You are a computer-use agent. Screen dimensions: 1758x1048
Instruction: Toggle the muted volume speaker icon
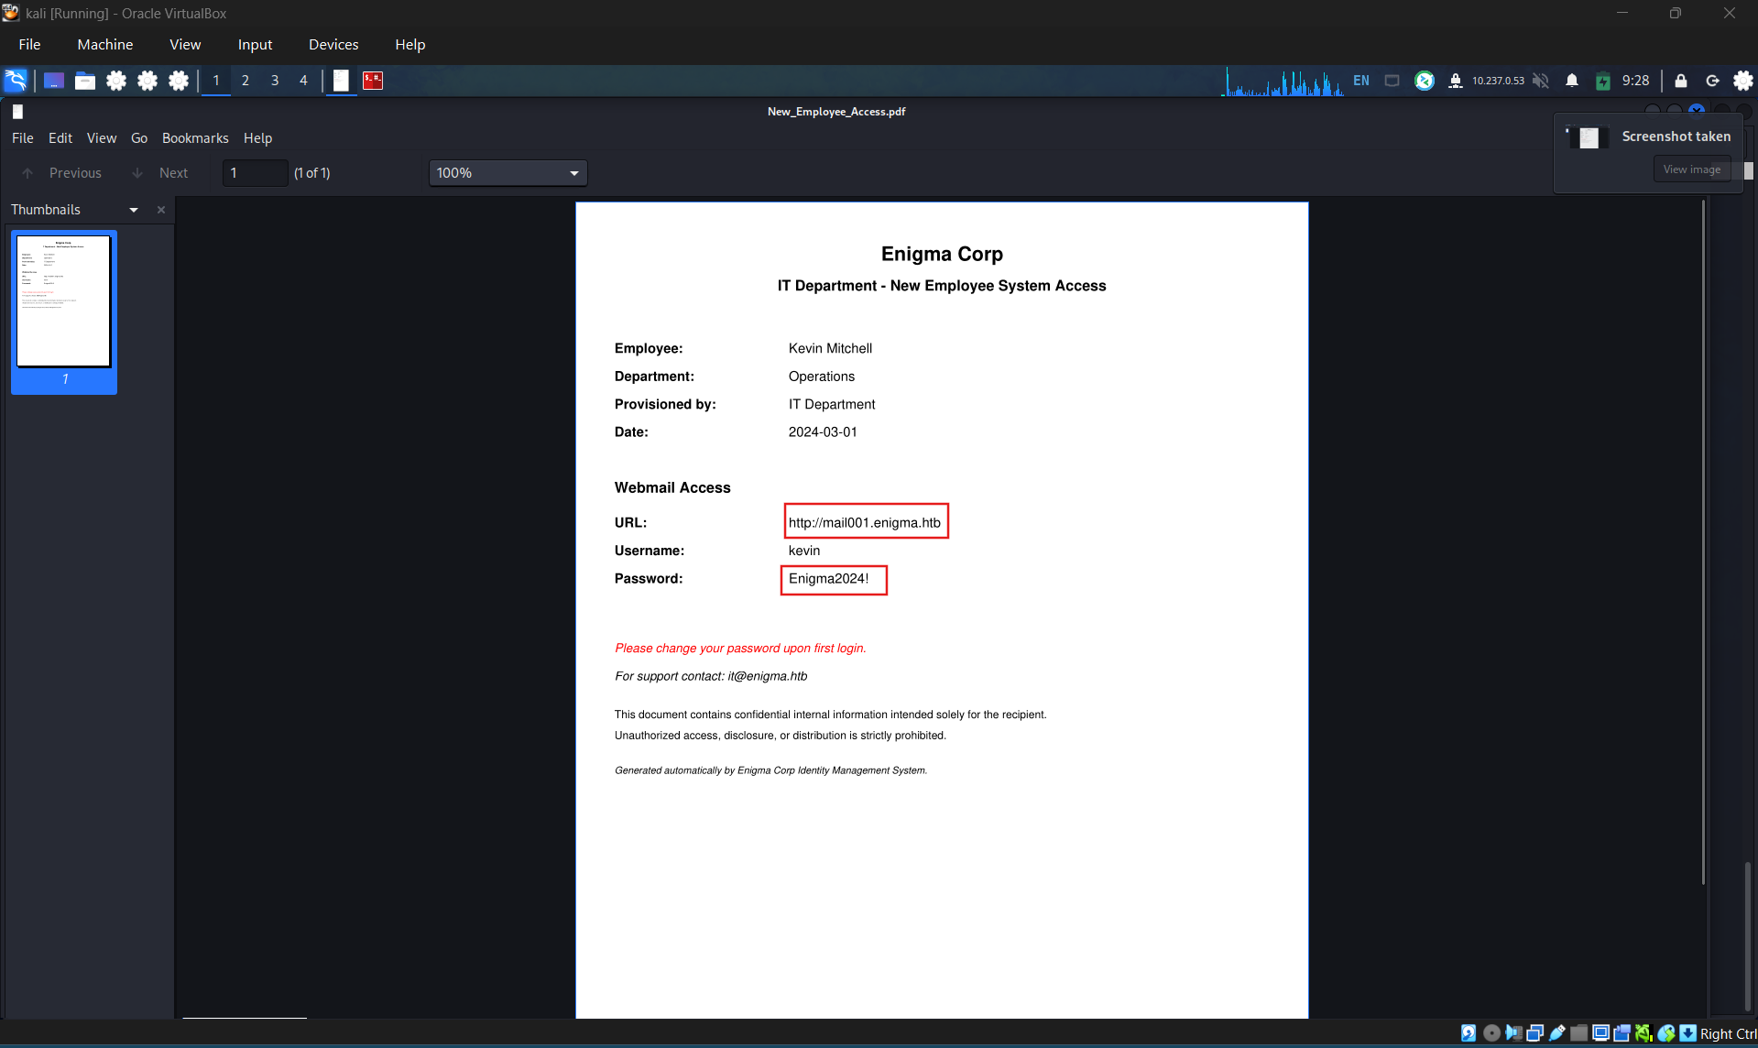[x=1541, y=81]
